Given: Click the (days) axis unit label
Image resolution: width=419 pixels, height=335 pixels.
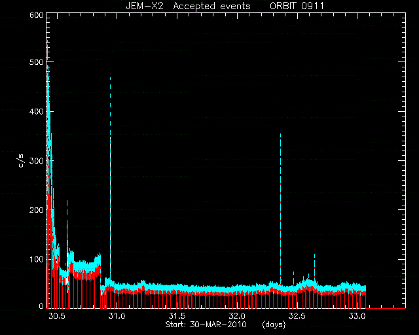Looking at the screenshot, I should (274, 325).
